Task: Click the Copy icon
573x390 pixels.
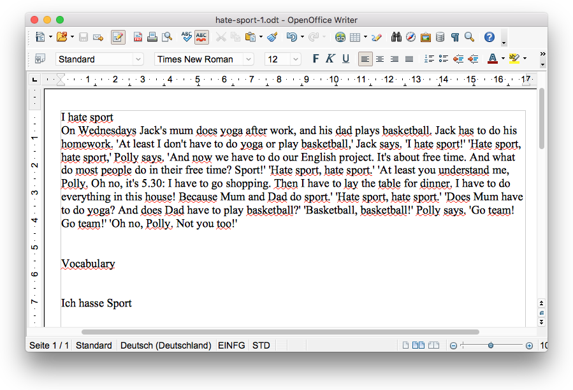Action: tap(236, 37)
